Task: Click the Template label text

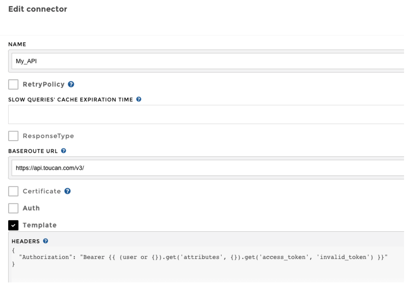Action: [39, 225]
